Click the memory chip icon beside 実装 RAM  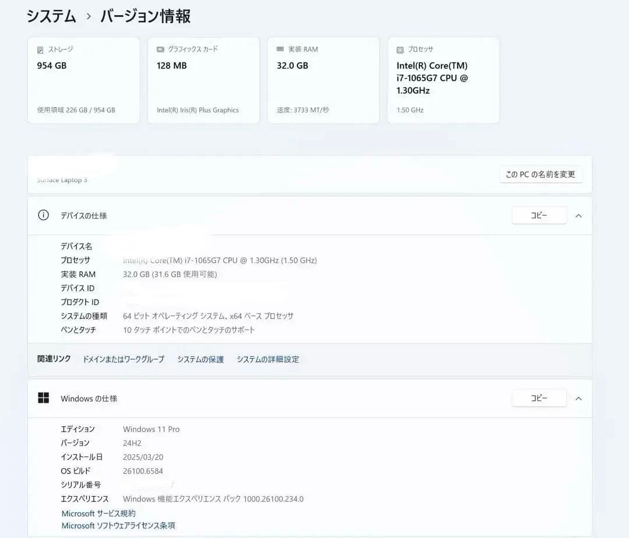[280, 50]
